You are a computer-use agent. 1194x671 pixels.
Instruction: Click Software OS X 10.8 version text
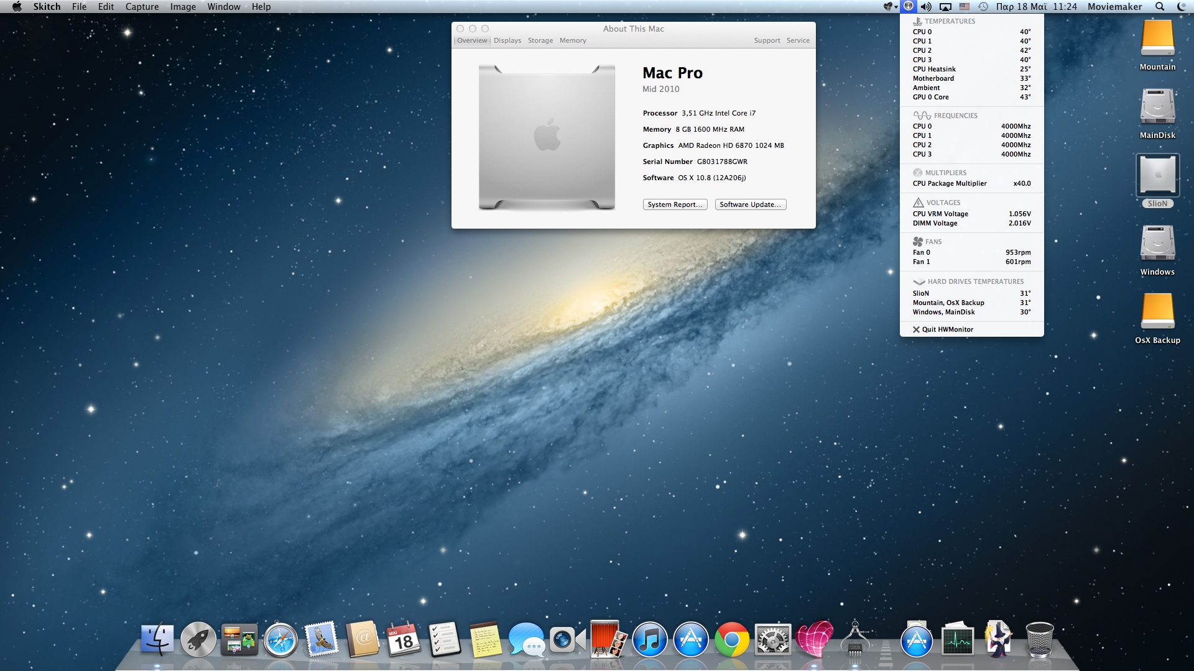point(694,178)
